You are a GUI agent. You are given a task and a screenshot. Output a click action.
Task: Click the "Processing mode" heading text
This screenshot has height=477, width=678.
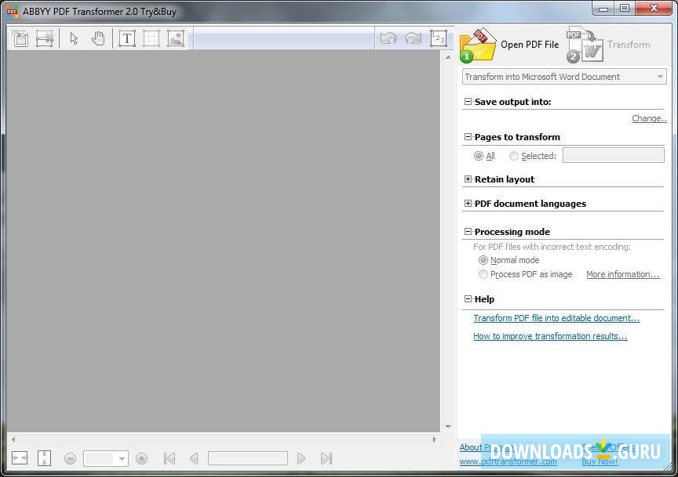click(512, 232)
